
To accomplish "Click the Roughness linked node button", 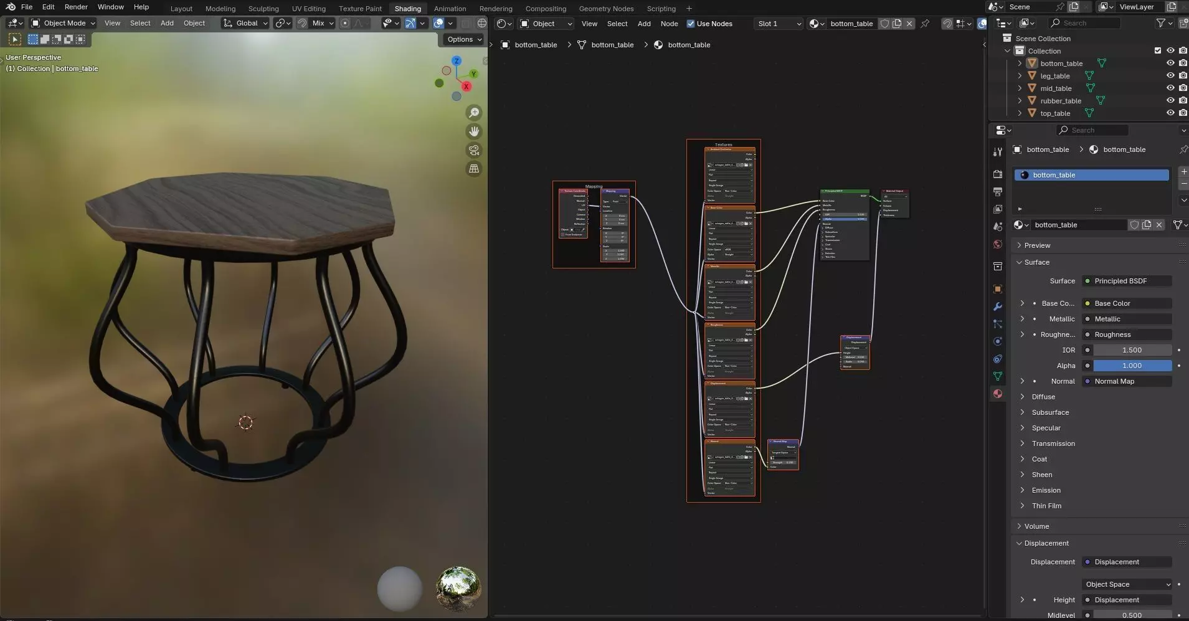I will [1127, 334].
